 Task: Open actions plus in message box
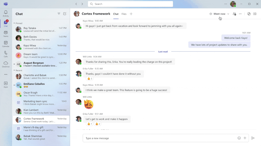(245, 138)
